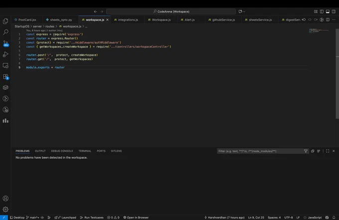Click Run Testcases in status bar
Screen dimensions: 339x220
coord(92,218)
